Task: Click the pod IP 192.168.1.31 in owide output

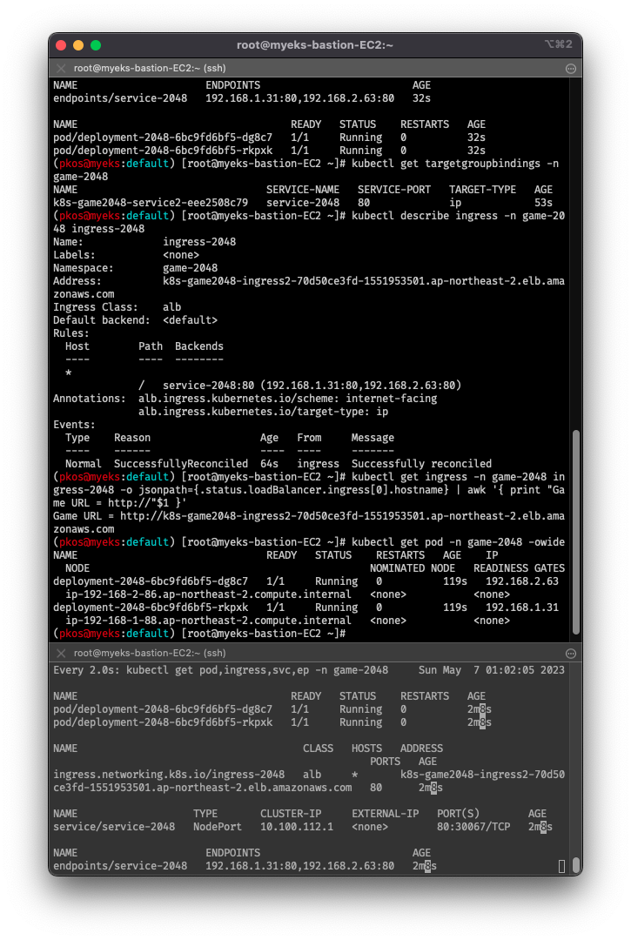Action: click(522, 608)
